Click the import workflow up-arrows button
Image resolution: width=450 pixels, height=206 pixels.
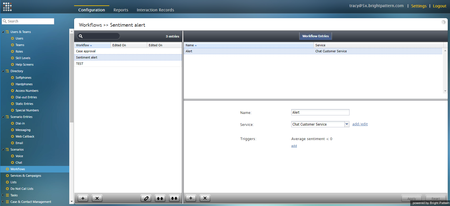coord(160,198)
